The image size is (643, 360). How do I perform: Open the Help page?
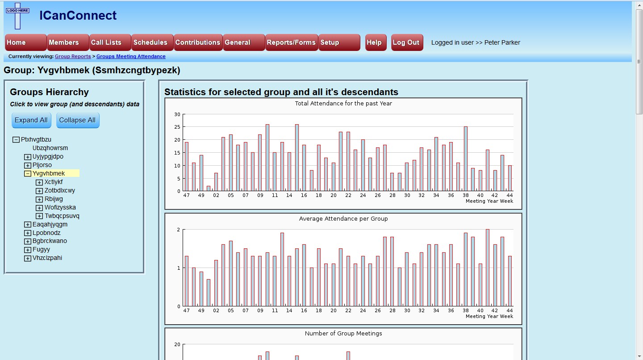[x=376, y=42]
